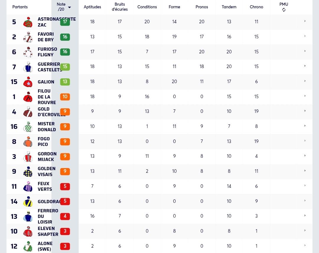Screen dimensions: 319x253
Task: Expand details chevron for Gold d'Ecroville row
Action: pyautogui.click(x=305, y=111)
